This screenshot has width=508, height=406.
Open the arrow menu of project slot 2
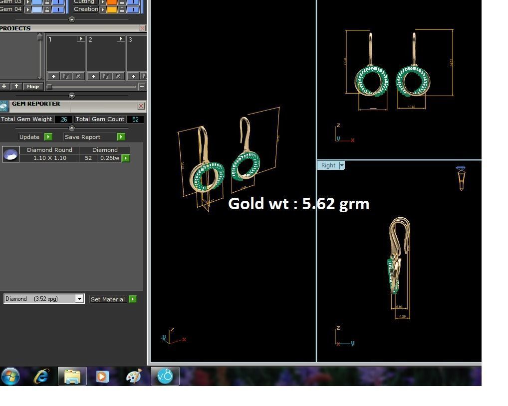click(x=121, y=39)
